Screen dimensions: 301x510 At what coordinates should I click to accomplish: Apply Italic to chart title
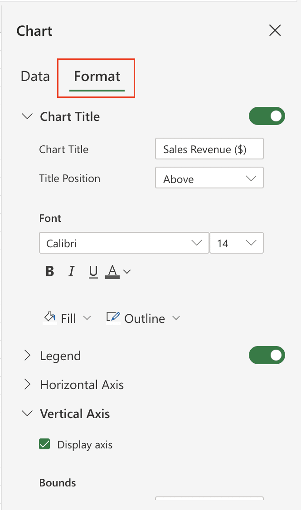[71, 271]
